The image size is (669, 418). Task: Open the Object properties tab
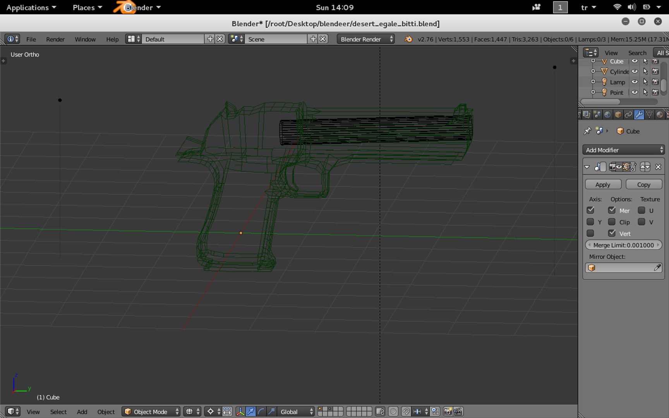(618, 115)
